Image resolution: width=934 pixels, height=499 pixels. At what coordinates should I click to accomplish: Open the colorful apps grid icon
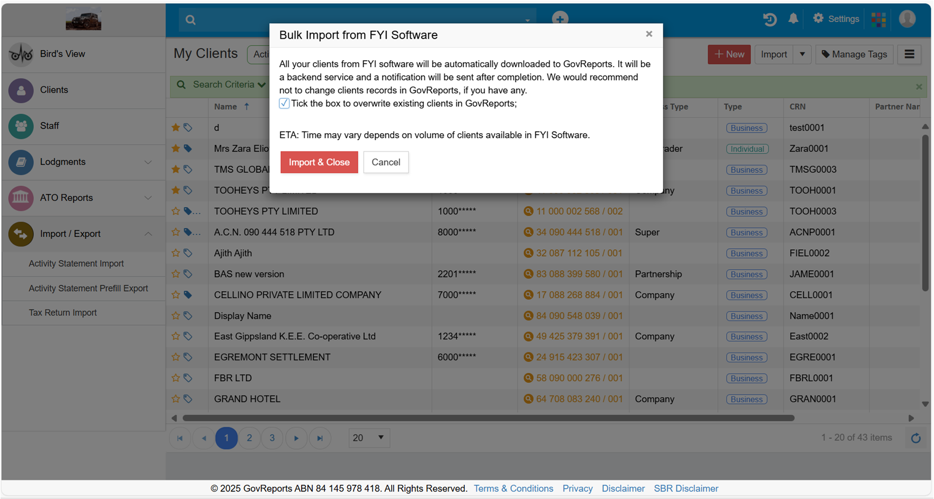point(879,19)
